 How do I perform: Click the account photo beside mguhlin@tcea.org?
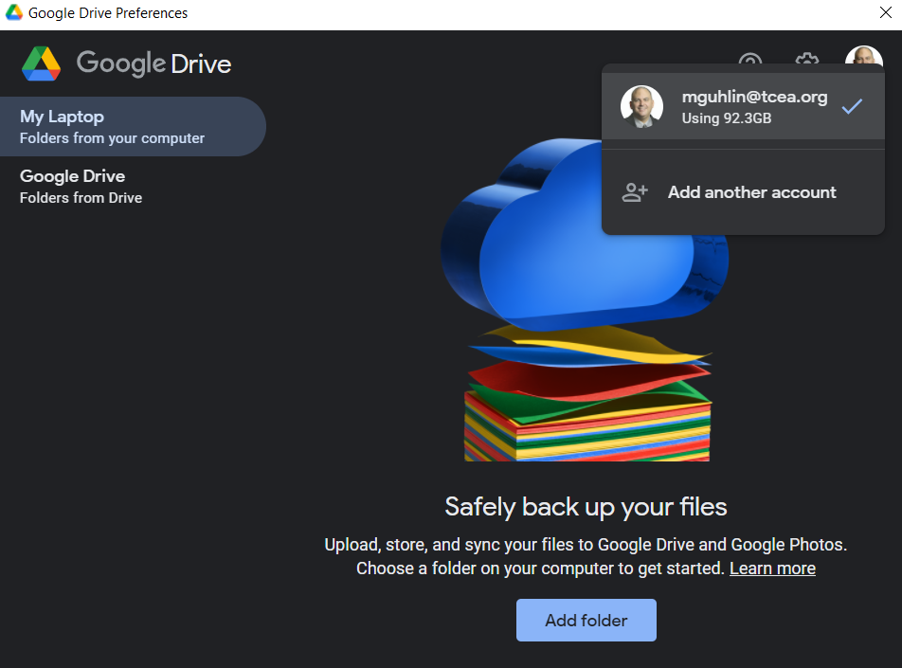click(x=641, y=106)
